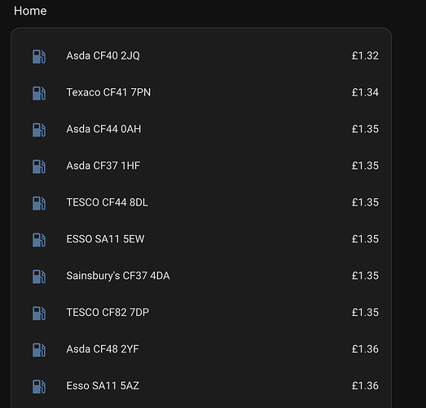Click gas station icon for TESCO CF44 8DL
This screenshot has width=426, height=408.
[x=39, y=203]
